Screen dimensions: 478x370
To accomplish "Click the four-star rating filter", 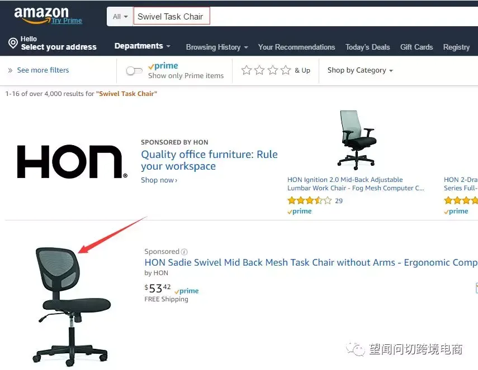I will click(x=266, y=70).
